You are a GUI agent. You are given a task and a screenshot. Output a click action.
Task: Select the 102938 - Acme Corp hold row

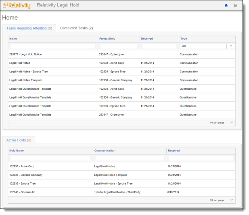coord(22,166)
